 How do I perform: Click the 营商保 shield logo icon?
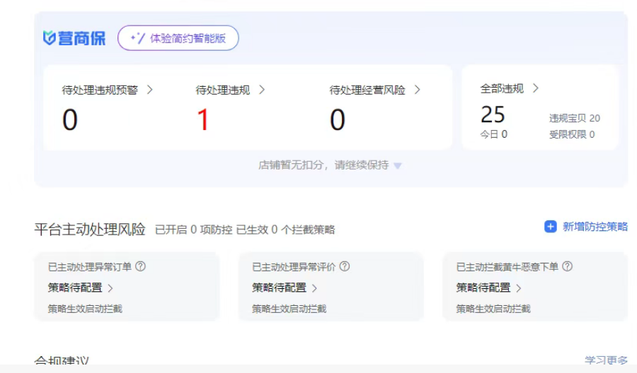[x=50, y=38]
